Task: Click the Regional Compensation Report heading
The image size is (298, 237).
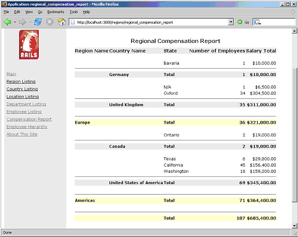Action: tap(175, 41)
